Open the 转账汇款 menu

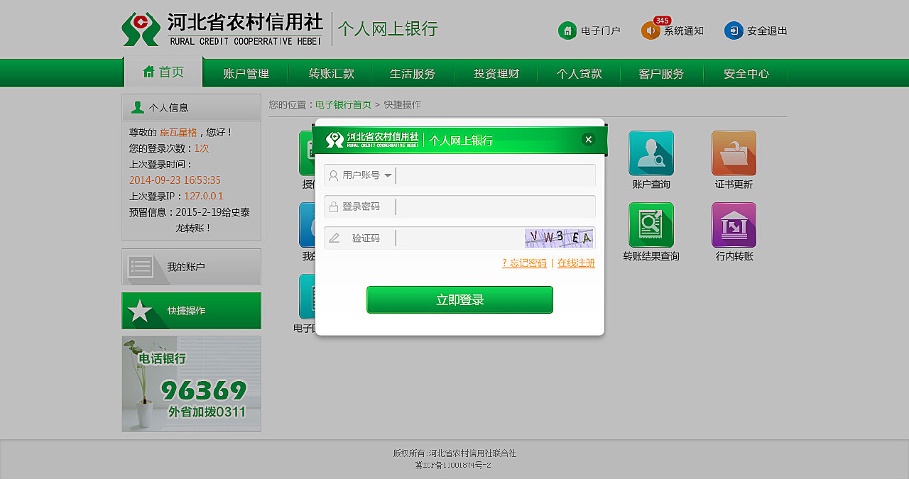click(331, 74)
